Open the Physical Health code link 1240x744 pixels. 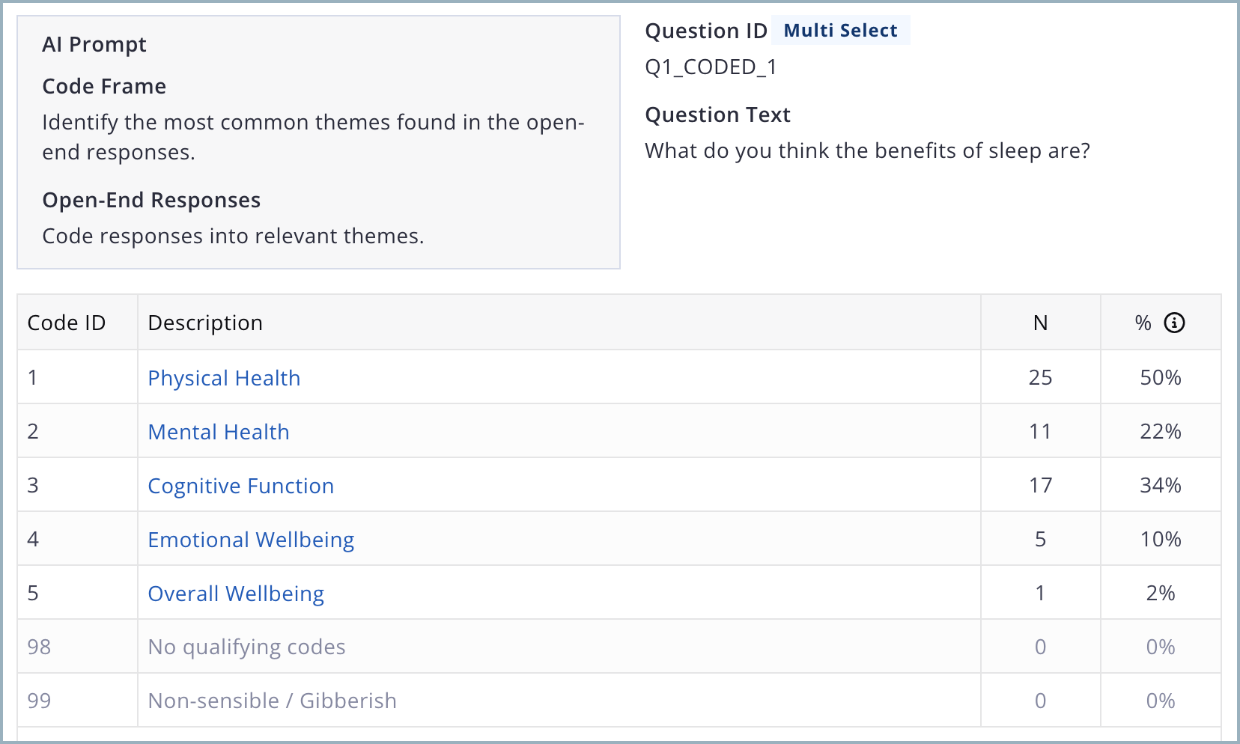tap(224, 378)
